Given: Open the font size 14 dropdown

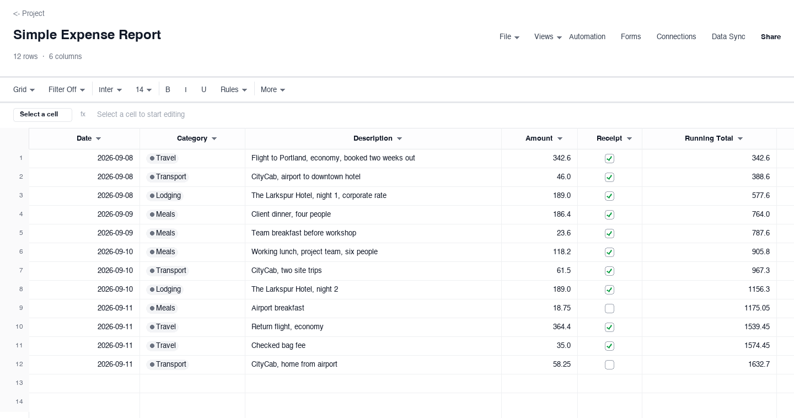Looking at the screenshot, I should coord(143,89).
